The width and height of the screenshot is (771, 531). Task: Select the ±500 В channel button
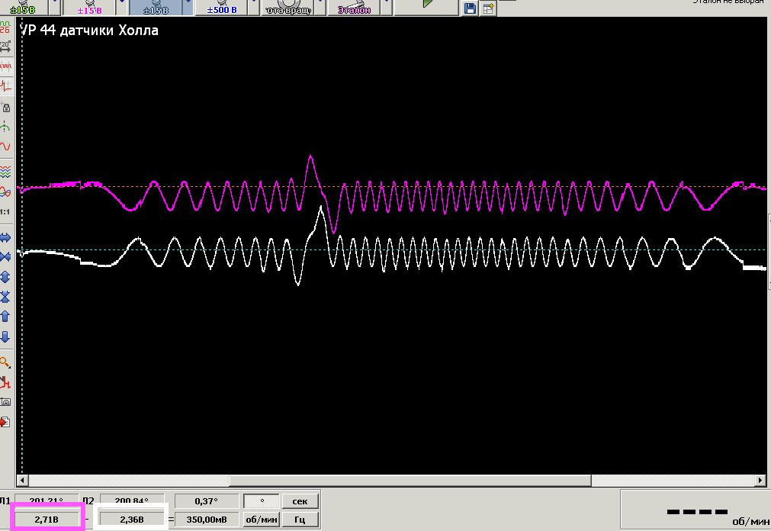[x=221, y=8]
